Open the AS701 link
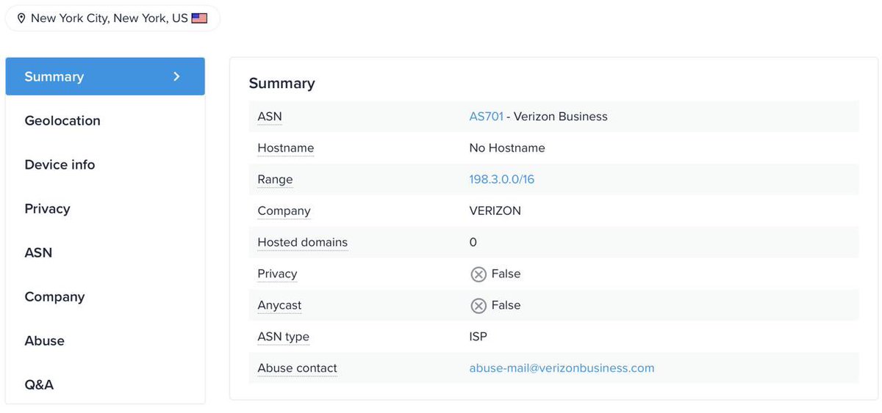 pyautogui.click(x=486, y=116)
